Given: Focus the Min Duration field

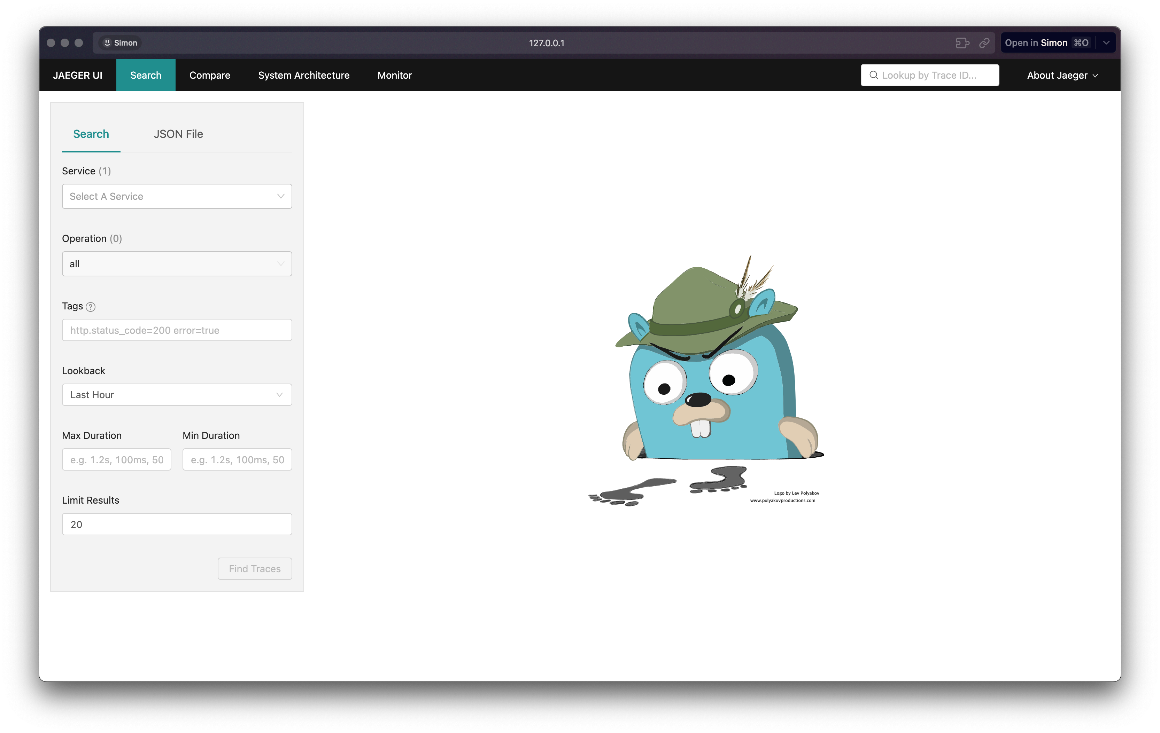Looking at the screenshot, I should click(237, 460).
